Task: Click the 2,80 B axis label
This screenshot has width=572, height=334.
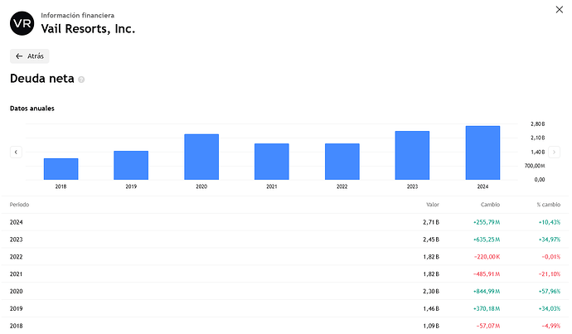Action: click(538, 124)
